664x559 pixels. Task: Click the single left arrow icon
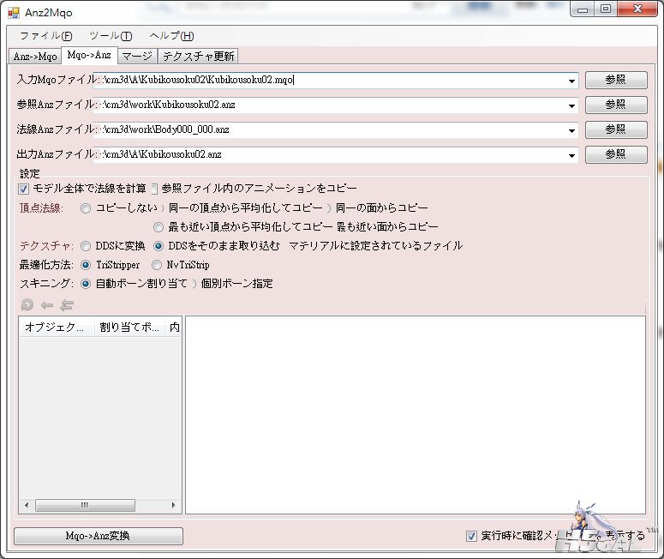(x=46, y=304)
